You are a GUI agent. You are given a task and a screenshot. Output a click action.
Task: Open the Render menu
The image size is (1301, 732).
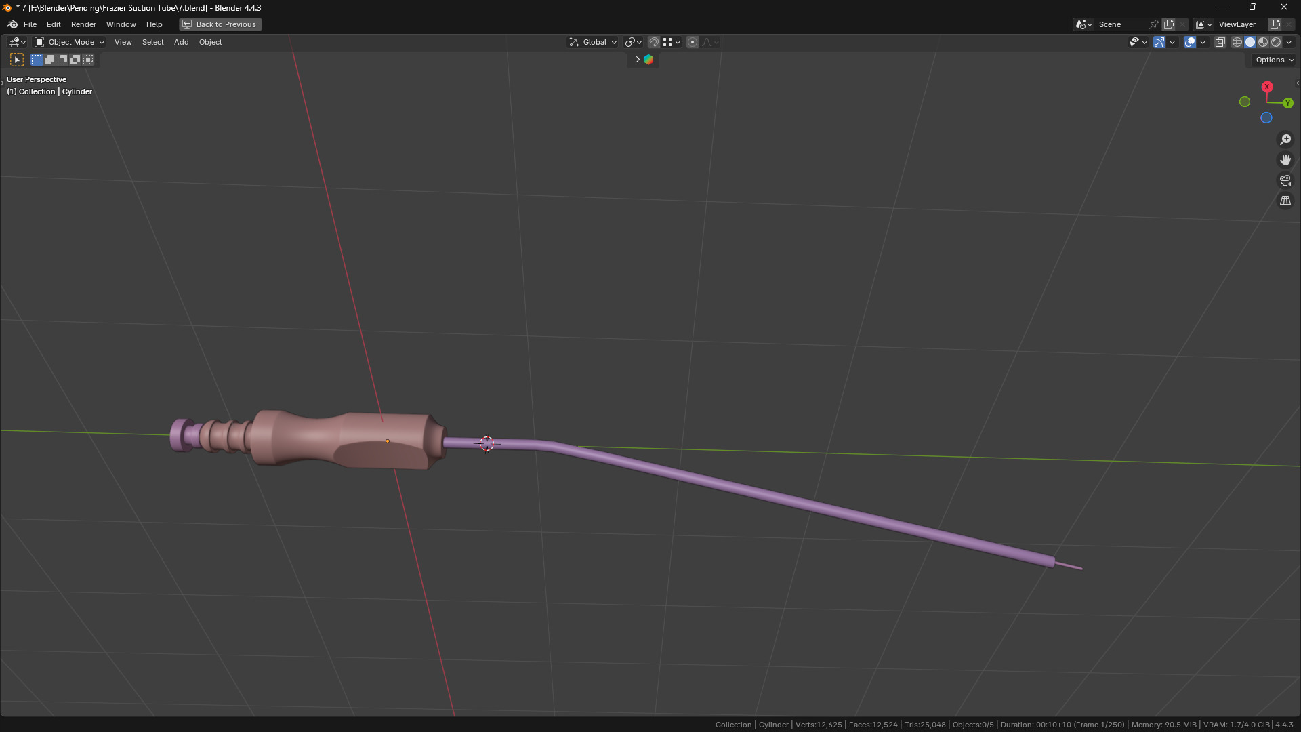(x=83, y=24)
